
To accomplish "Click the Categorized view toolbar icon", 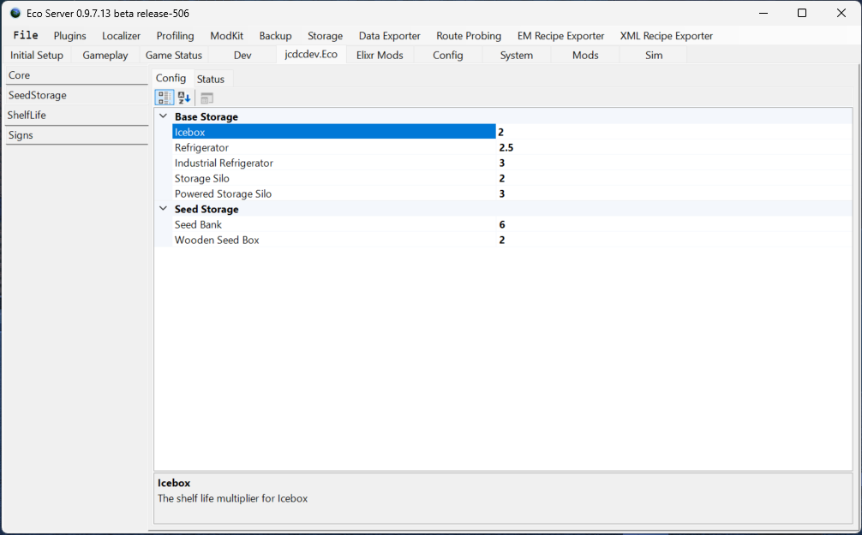I will 164,98.
